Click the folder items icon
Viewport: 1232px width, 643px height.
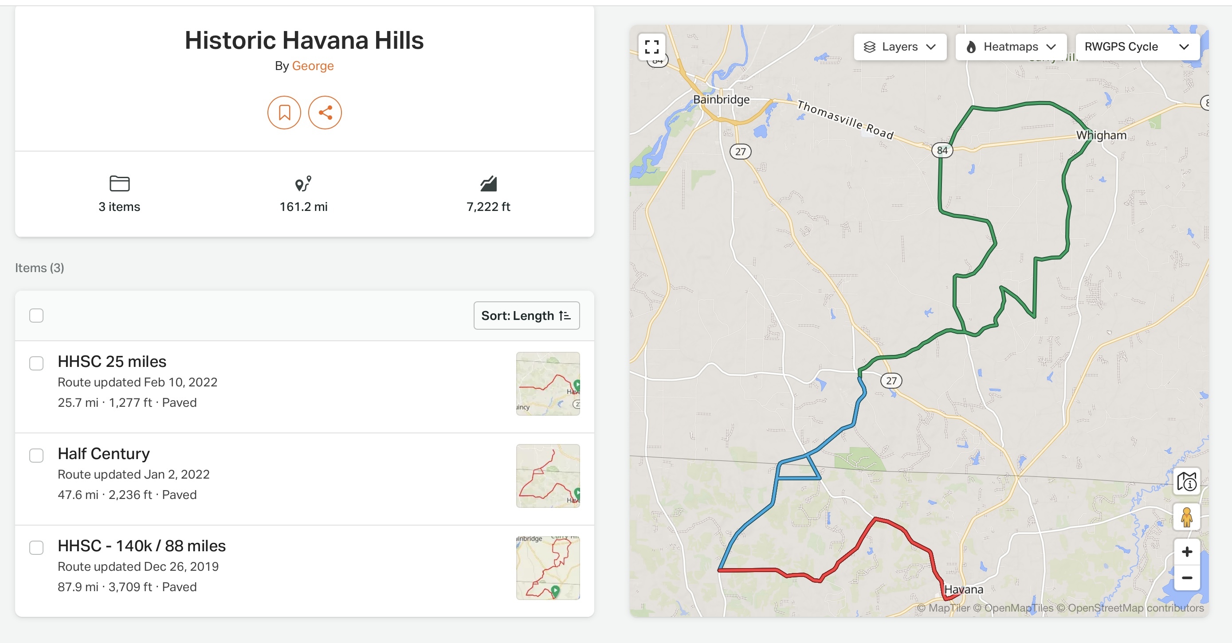(120, 183)
